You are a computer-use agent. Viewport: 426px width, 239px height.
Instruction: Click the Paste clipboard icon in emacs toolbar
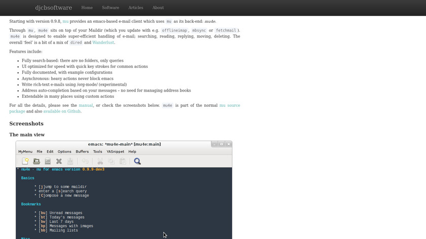123,161
